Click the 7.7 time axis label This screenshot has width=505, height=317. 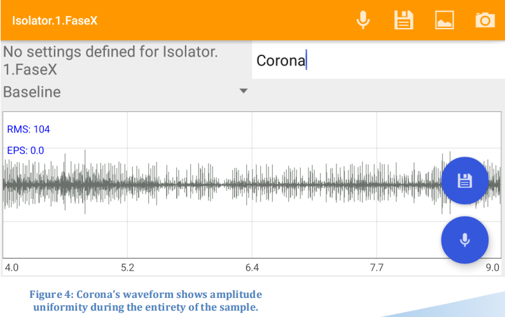click(377, 267)
